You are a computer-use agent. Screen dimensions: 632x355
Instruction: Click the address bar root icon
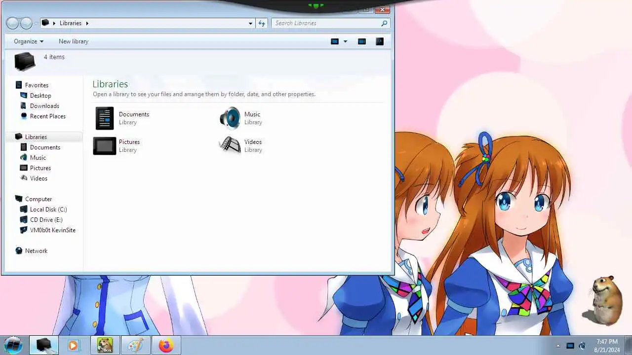coord(45,23)
